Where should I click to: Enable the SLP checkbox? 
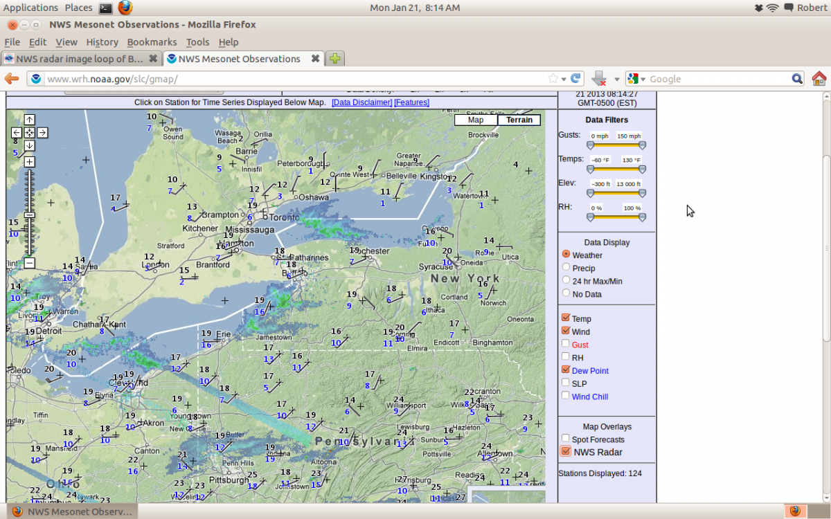tap(566, 383)
